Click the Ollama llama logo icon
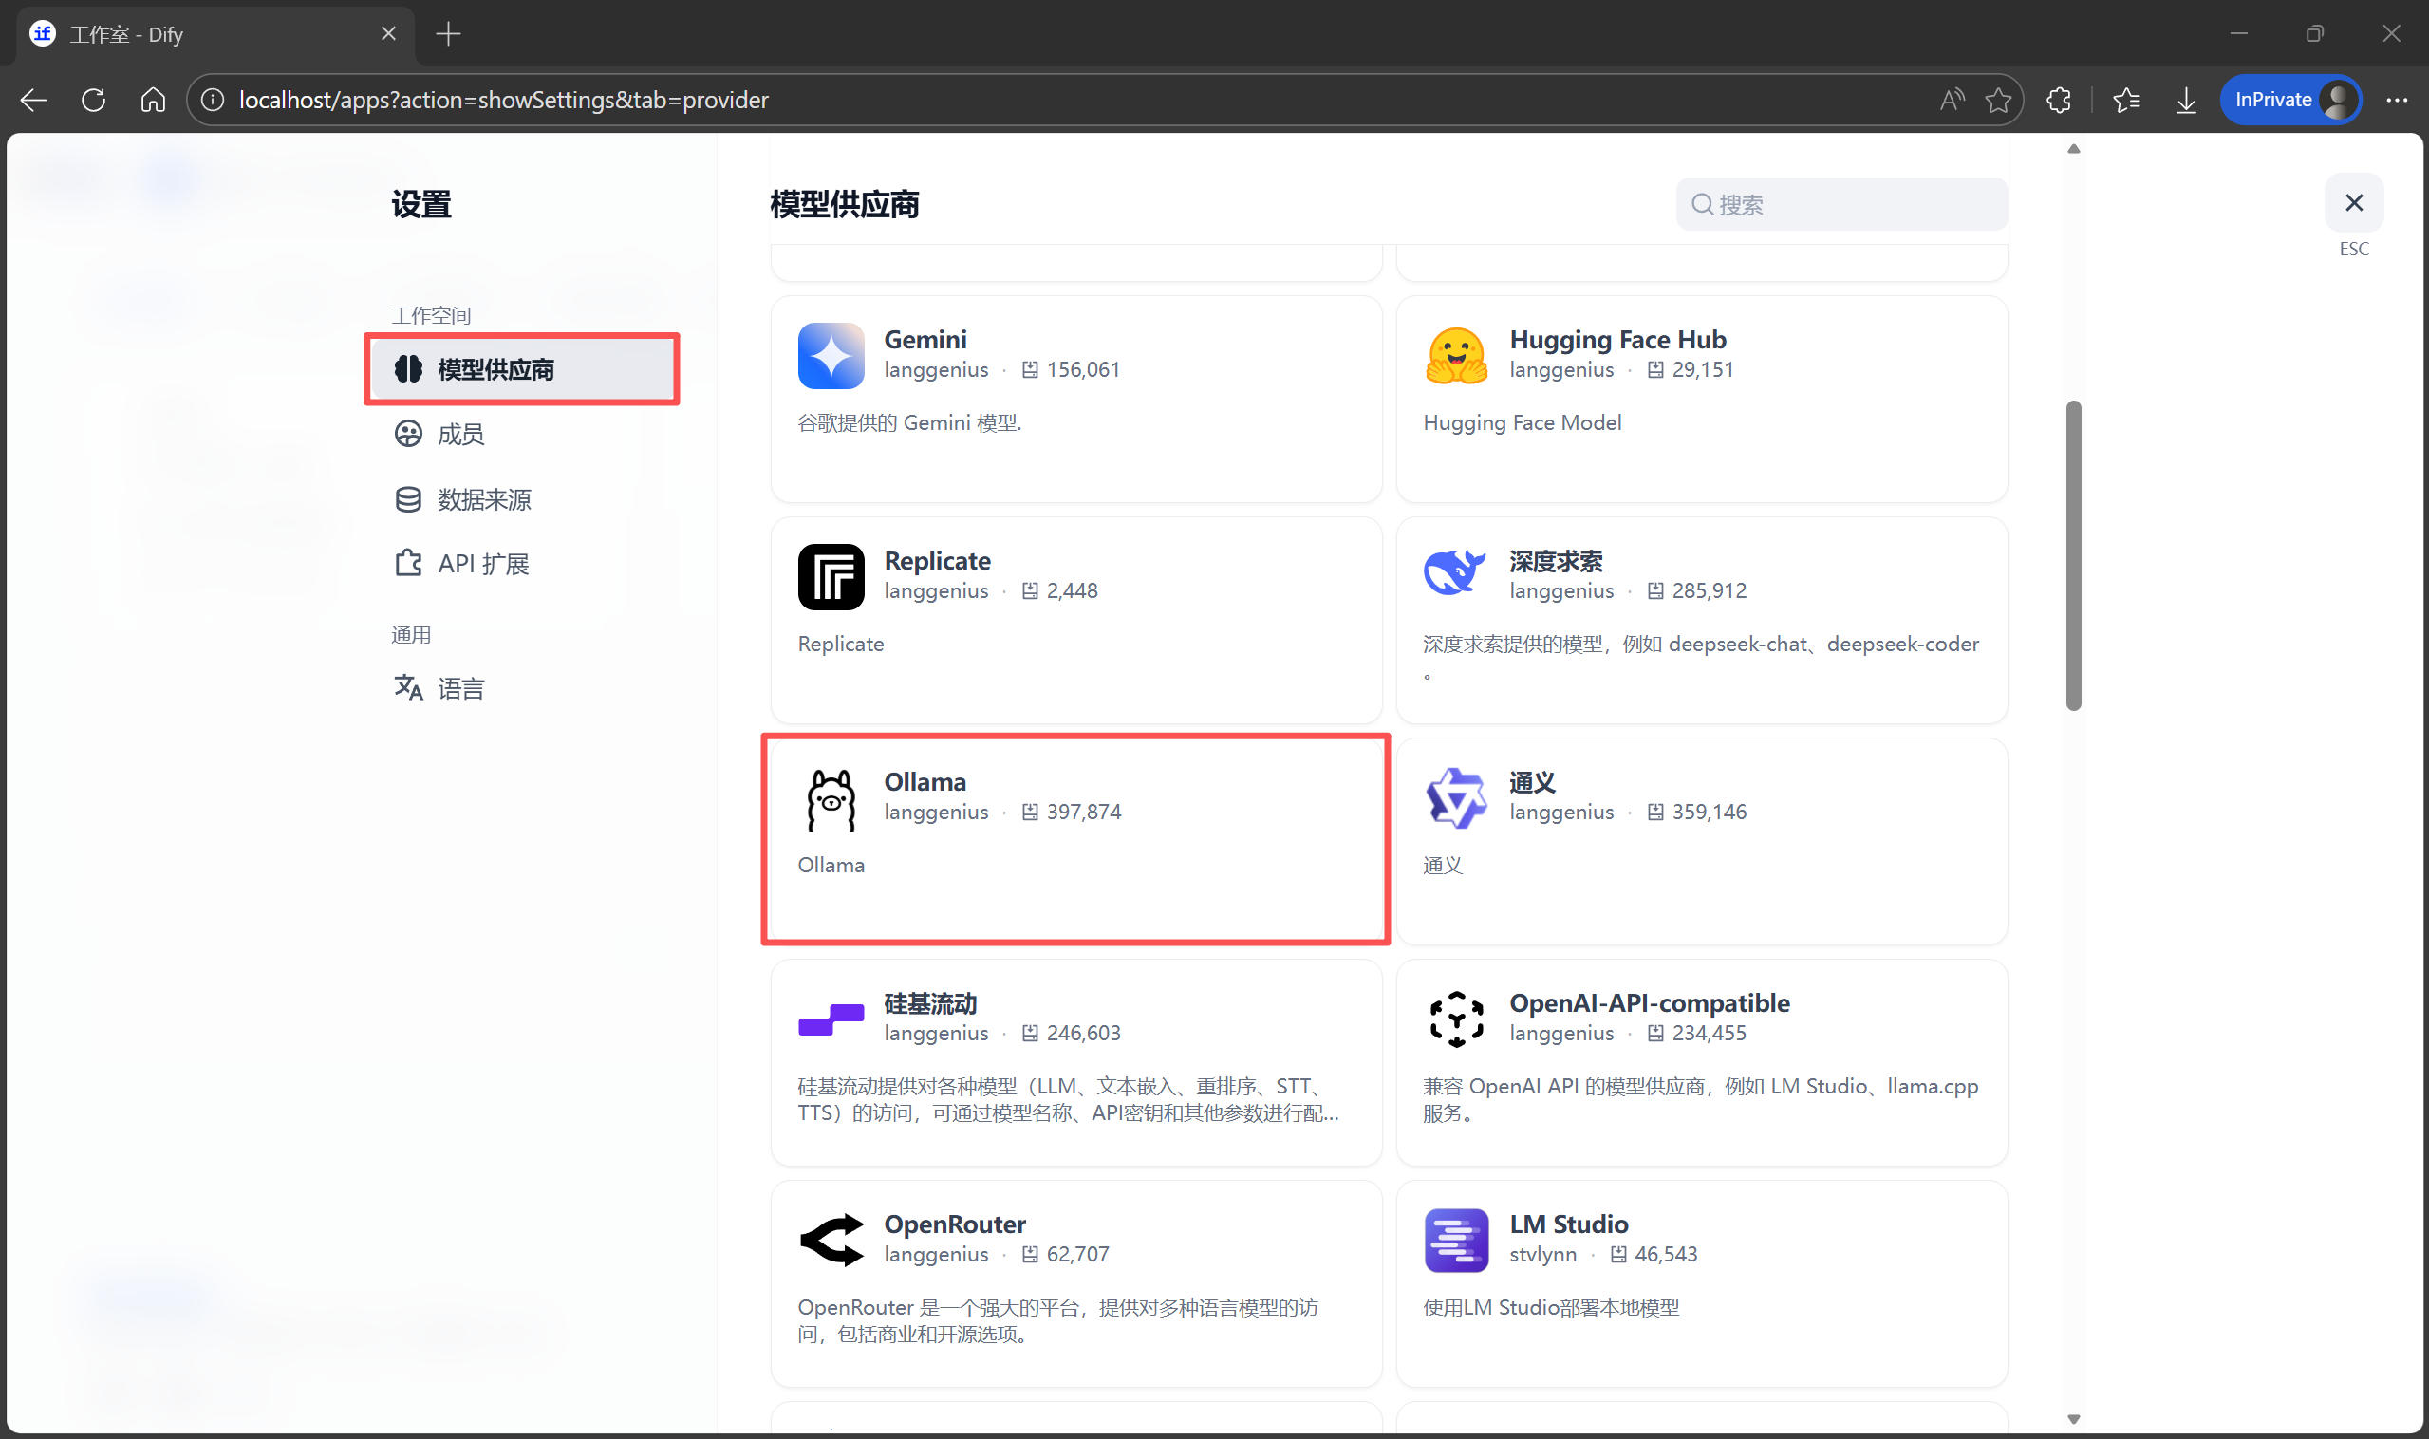The image size is (2429, 1439). (x=830, y=799)
